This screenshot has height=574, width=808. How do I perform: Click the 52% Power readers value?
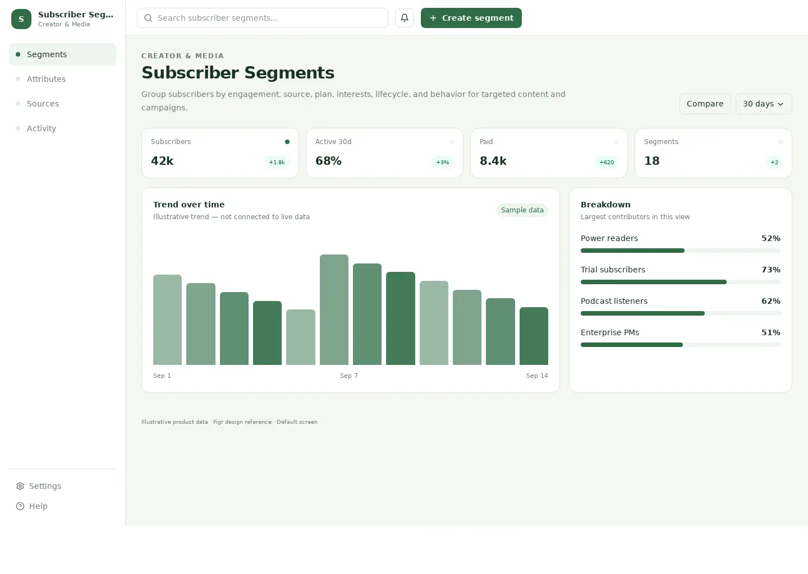pyautogui.click(x=771, y=238)
